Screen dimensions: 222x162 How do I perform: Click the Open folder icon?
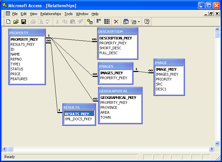tap(16, 22)
